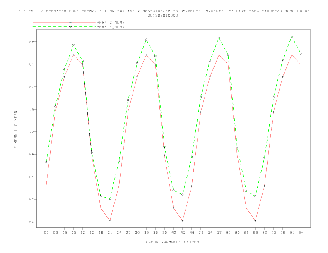Click the second title line 201306010000
Viewport: 328px width, 253px height.
[x=163, y=15]
